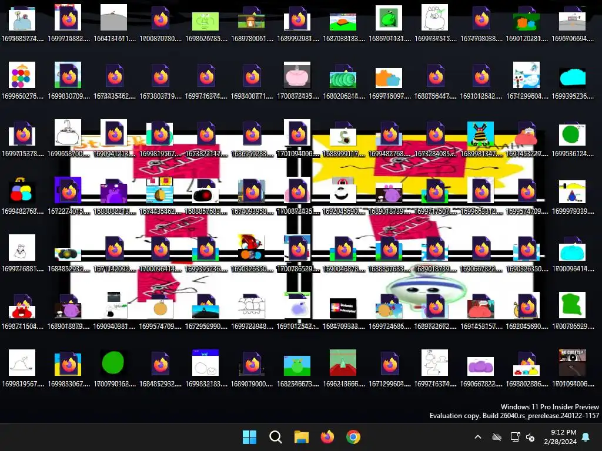This screenshot has width=602, height=451.
Task: Launch File Explorer from the taskbar
Action: 302,437
